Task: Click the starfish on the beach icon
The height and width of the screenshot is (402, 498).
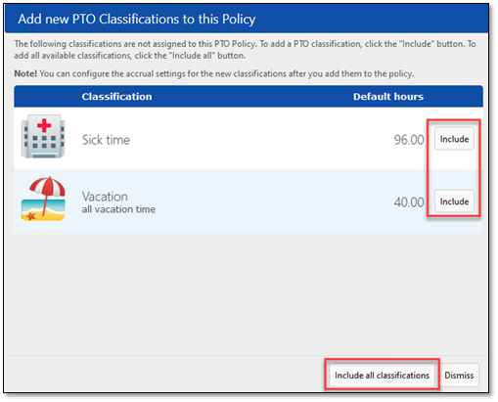Action: pos(31,215)
